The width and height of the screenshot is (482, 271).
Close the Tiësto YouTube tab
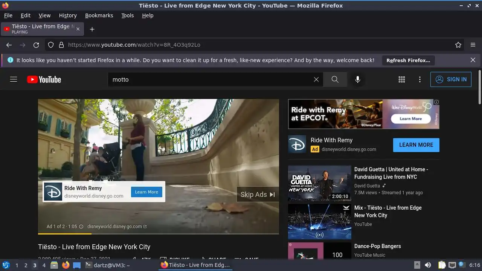[78, 29]
